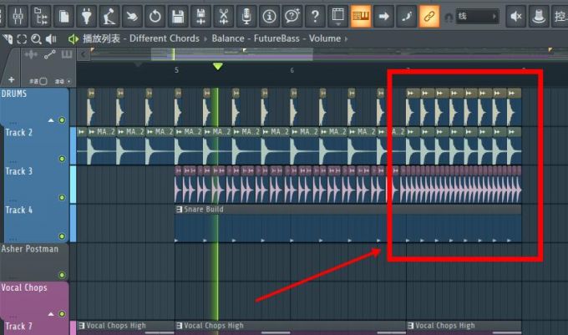Open the browser tree view icon
568x335 pixels.
41,17
